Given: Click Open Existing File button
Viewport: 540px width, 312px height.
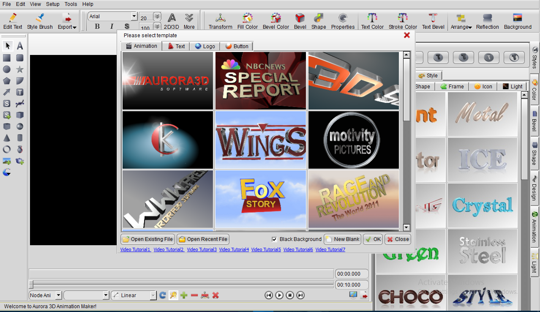Looking at the screenshot, I should coord(147,239).
